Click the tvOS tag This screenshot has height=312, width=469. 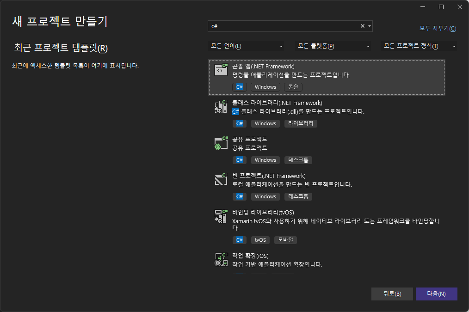click(260, 240)
